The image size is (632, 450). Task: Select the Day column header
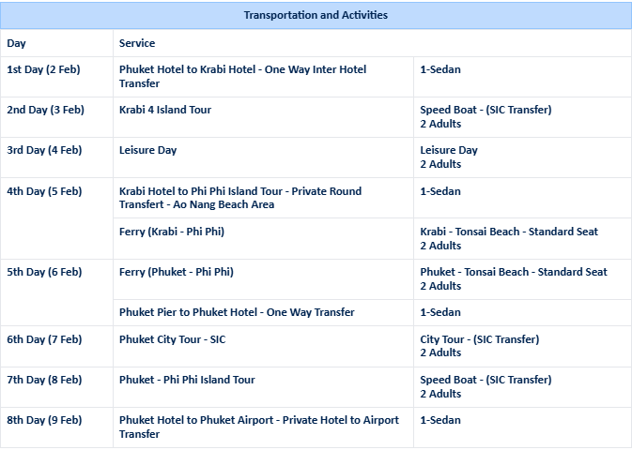point(16,43)
